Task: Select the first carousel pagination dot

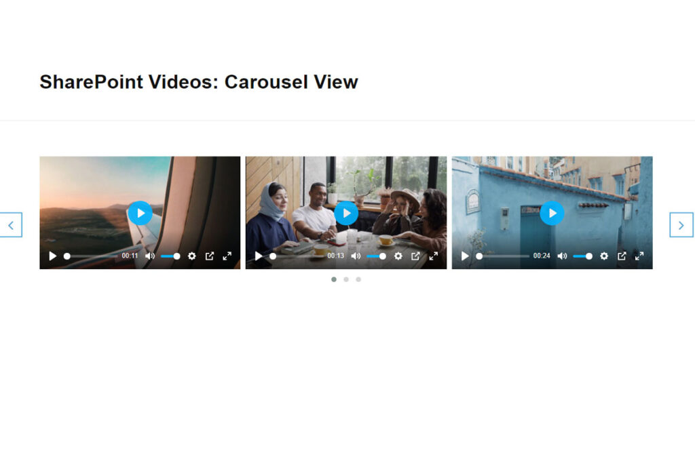Action: [x=334, y=279]
